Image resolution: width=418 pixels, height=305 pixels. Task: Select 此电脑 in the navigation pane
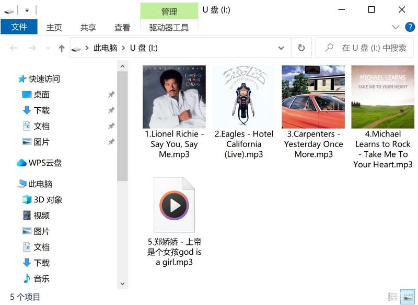click(35, 184)
